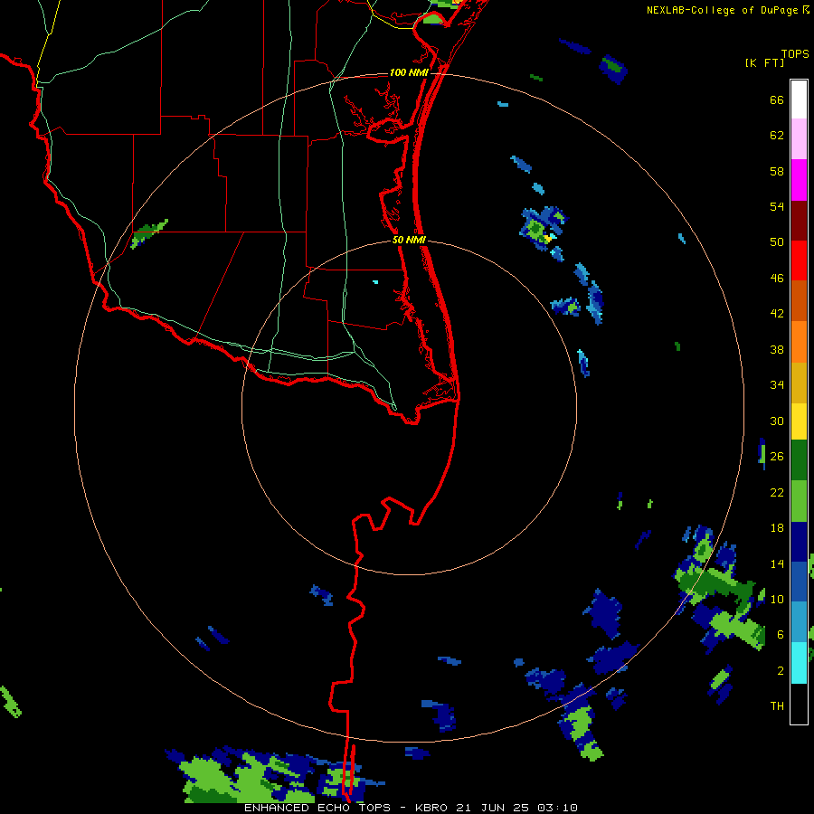Pick the cyan 2 kft legend swatch
The image size is (814, 814).
tap(799, 663)
